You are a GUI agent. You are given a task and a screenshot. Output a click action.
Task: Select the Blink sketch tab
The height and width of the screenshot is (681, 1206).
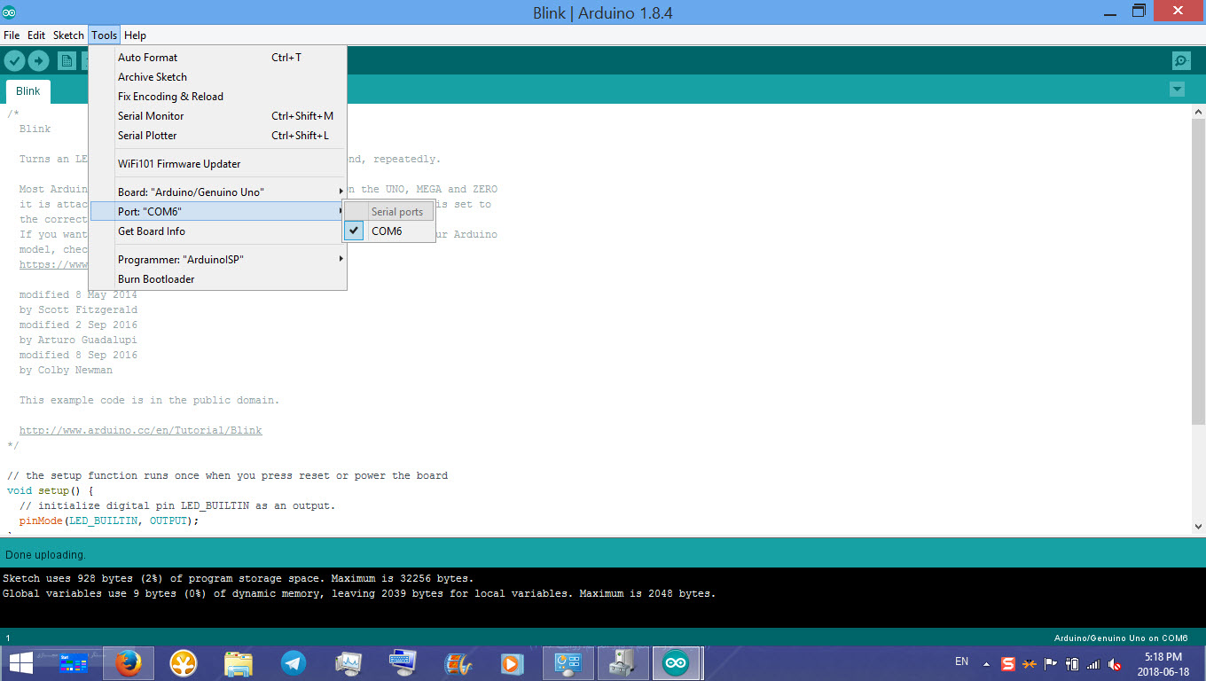(28, 90)
